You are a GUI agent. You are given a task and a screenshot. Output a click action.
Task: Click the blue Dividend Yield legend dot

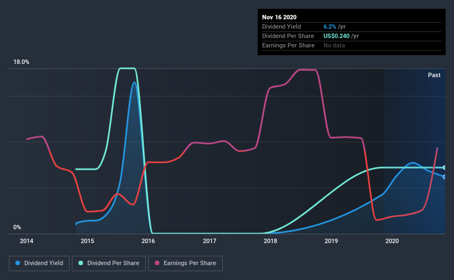click(18, 263)
